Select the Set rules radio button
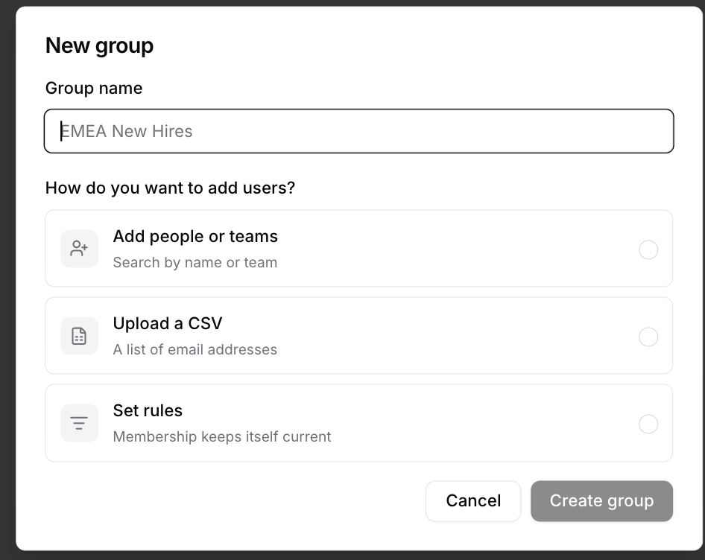Image resolution: width=705 pixels, height=560 pixels. tap(648, 424)
